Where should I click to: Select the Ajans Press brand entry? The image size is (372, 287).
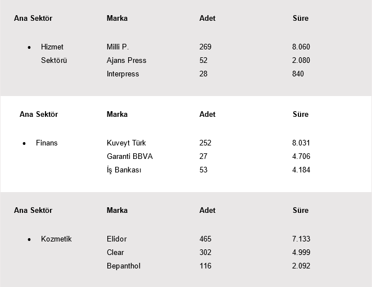point(126,61)
